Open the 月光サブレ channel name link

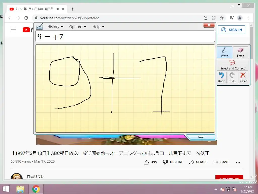click(x=36, y=177)
